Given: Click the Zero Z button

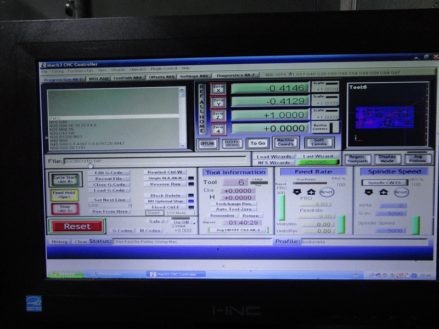Looking at the screenshot, I should point(218,116).
